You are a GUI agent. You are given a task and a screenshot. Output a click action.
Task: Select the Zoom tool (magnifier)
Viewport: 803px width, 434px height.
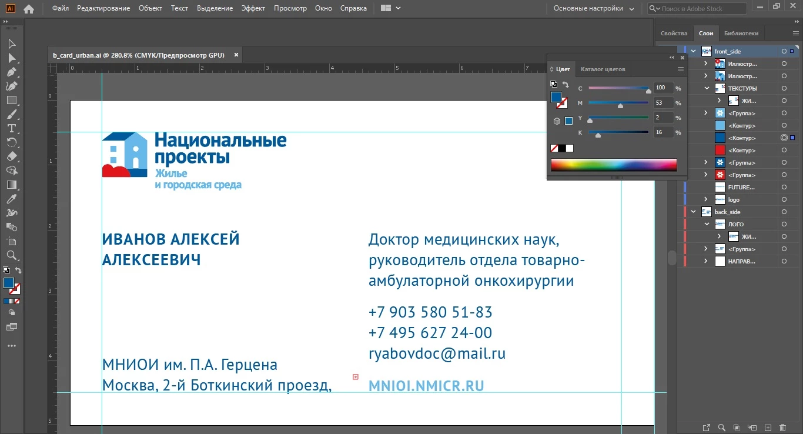pos(11,255)
